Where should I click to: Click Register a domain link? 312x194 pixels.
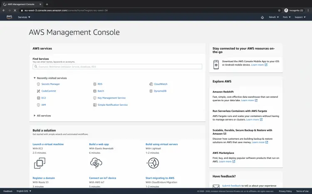(x=44, y=178)
